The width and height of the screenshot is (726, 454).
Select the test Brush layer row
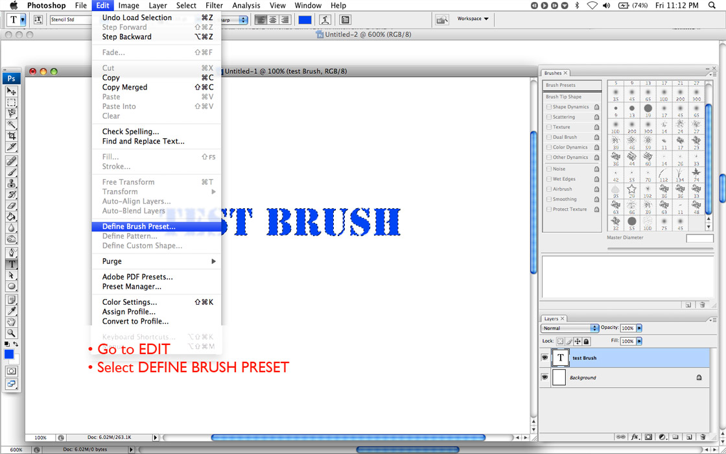(x=625, y=357)
